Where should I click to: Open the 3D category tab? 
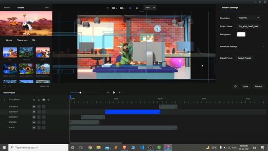pyautogui.click(x=33, y=40)
